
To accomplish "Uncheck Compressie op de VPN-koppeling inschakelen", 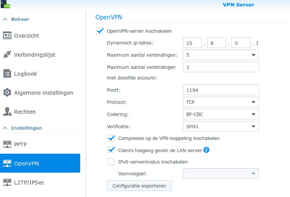I will click(111, 138).
